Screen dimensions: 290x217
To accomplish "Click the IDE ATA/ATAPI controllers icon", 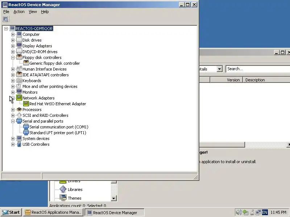I will coord(19,75).
